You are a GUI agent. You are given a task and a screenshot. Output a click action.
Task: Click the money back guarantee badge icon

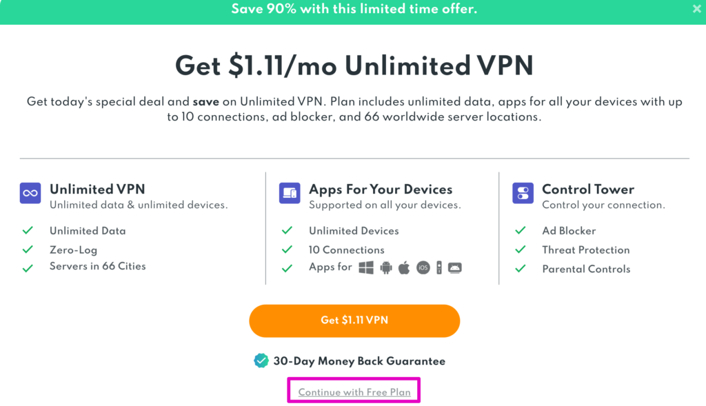coord(261,361)
